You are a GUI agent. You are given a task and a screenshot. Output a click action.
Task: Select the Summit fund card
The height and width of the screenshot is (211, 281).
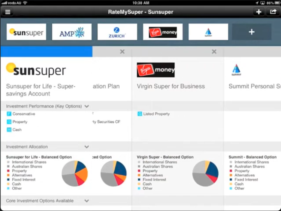tap(208, 32)
